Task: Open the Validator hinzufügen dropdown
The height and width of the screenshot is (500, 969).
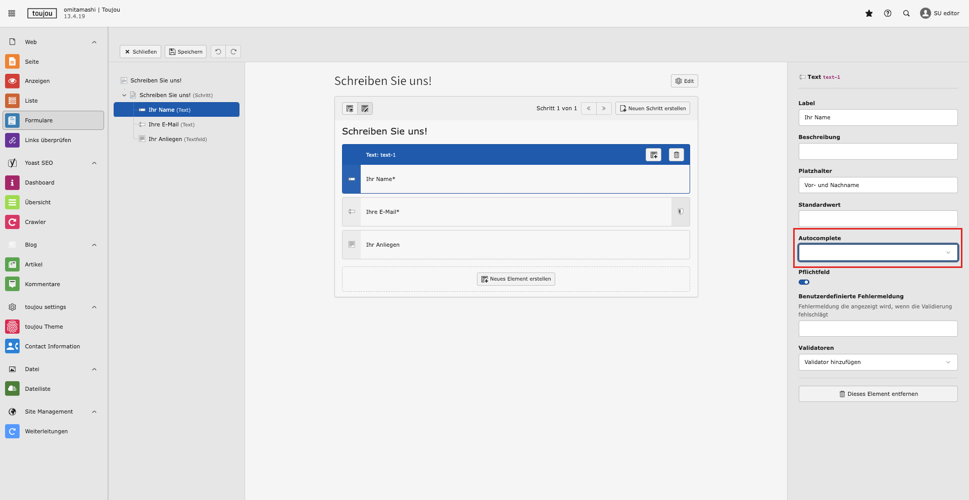Action: (x=878, y=362)
